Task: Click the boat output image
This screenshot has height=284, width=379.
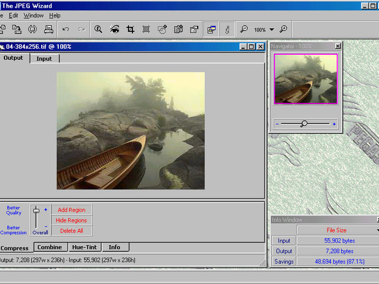Action: tap(131, 130)
